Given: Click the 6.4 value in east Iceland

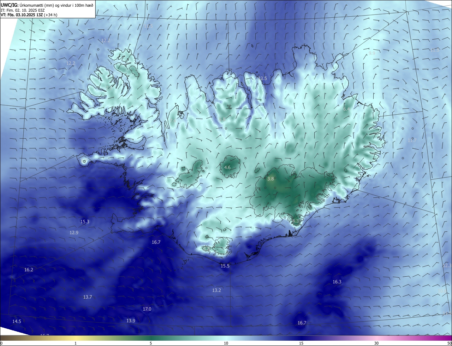Looking at the screenshot, I should (x=347, y=109).
